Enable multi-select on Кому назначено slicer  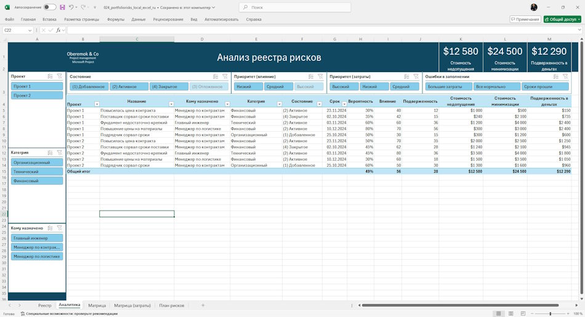50,228
